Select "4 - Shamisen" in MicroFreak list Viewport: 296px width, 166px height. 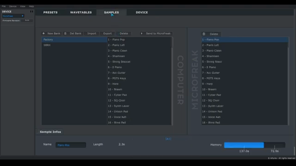click(245, 56)
